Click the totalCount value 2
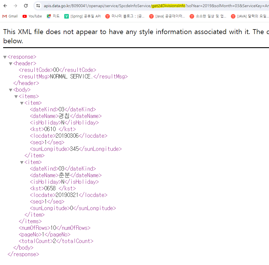 (54, 241)
